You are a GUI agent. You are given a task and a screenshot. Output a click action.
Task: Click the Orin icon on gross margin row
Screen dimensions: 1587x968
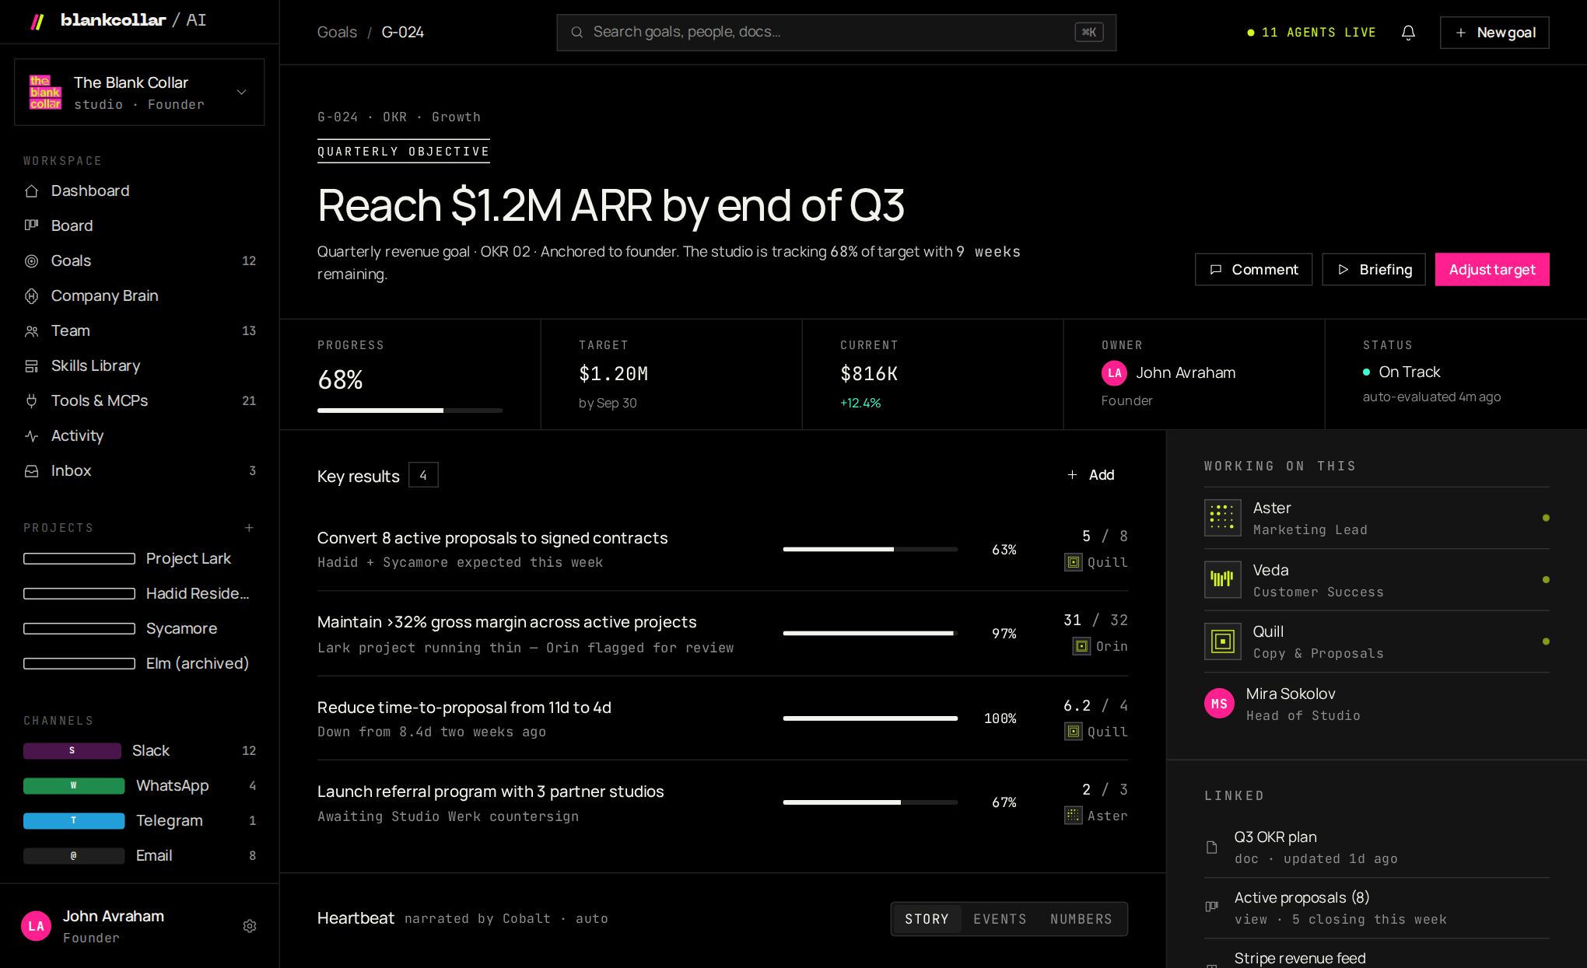1081,646
